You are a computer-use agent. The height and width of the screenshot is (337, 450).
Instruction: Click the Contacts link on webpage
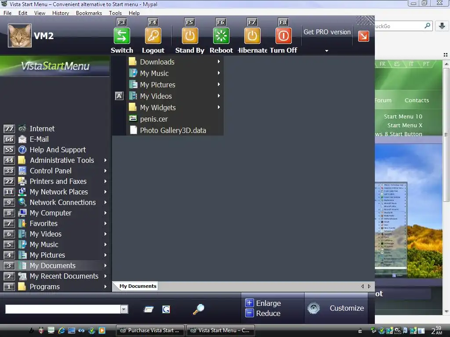(417, 100)
